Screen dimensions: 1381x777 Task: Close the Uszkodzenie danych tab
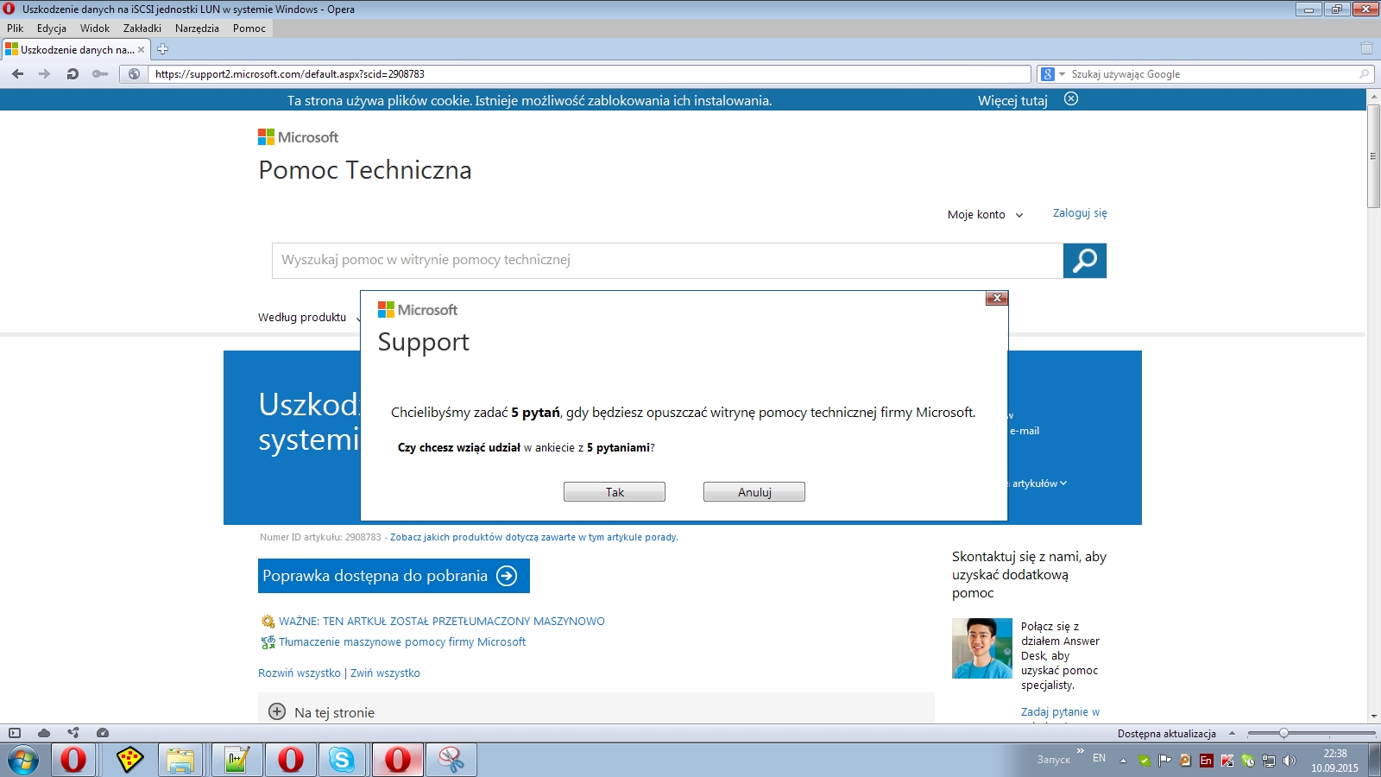142,49
